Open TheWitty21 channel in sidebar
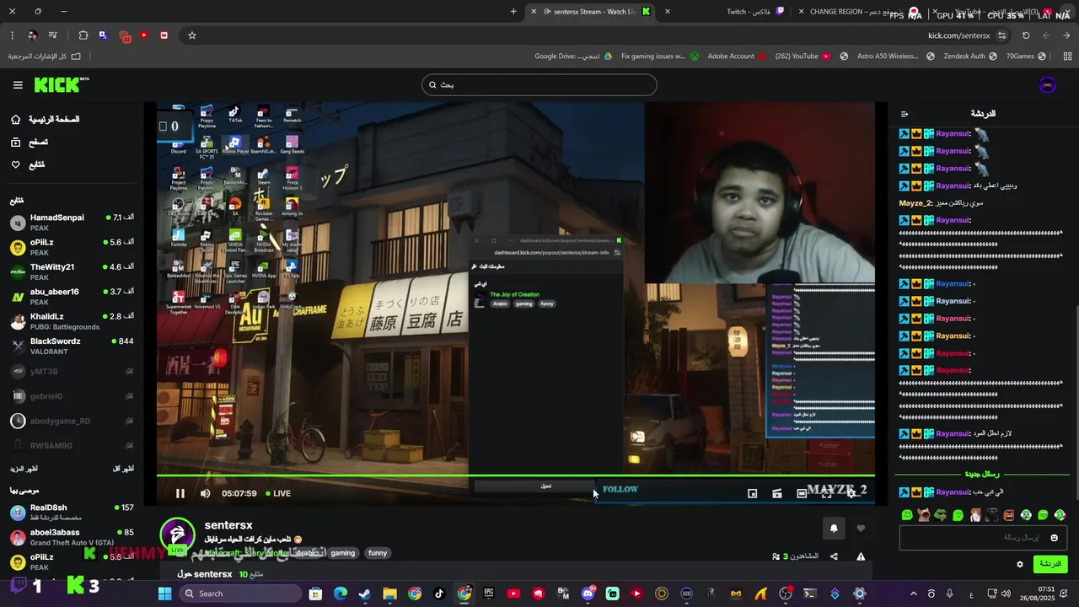The image size is (1079, 607). 72,271
